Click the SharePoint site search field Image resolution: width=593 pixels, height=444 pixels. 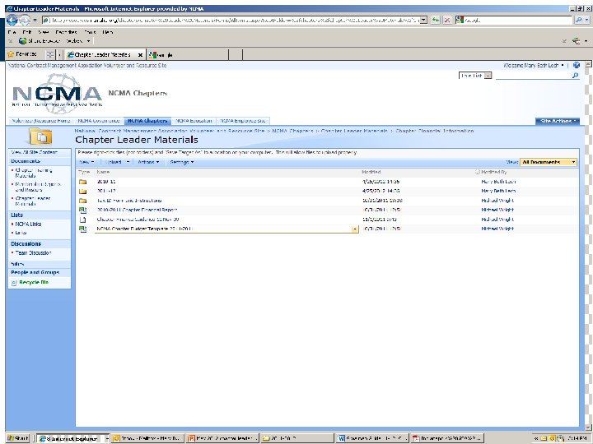533,76
